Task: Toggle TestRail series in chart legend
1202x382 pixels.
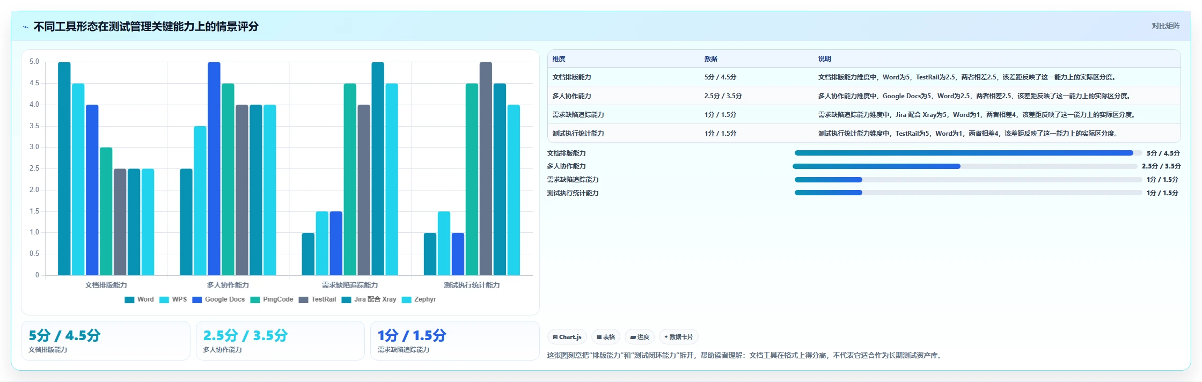Action: click(317, 299)
